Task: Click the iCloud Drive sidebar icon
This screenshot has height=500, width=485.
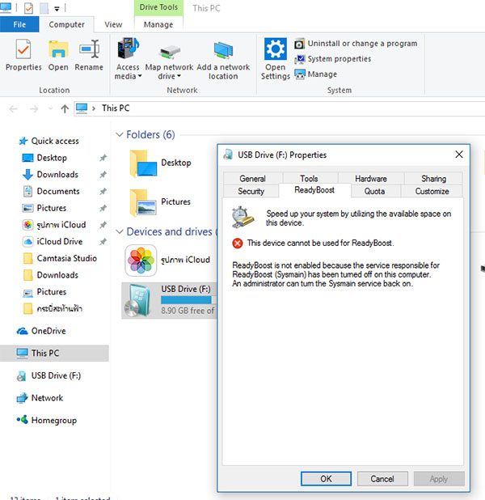Action: pyautogui.click(x=27, y=242)
